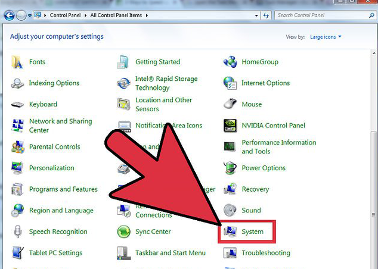Open Power Options battery icon
Viewport: 378px width, 269px height.
coord(230,168)
